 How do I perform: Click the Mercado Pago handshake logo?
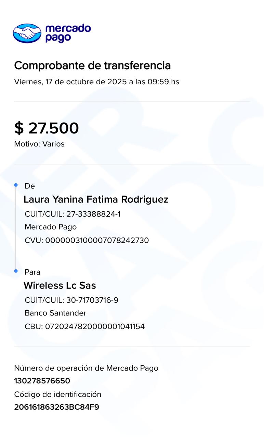pos(27,33)
